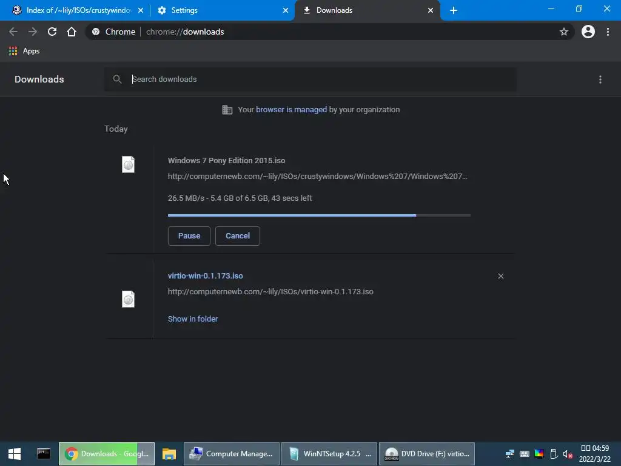This screenshot has width=621, height=466.
Task: Click the download progress bar
Action: (x=319, y=215)
